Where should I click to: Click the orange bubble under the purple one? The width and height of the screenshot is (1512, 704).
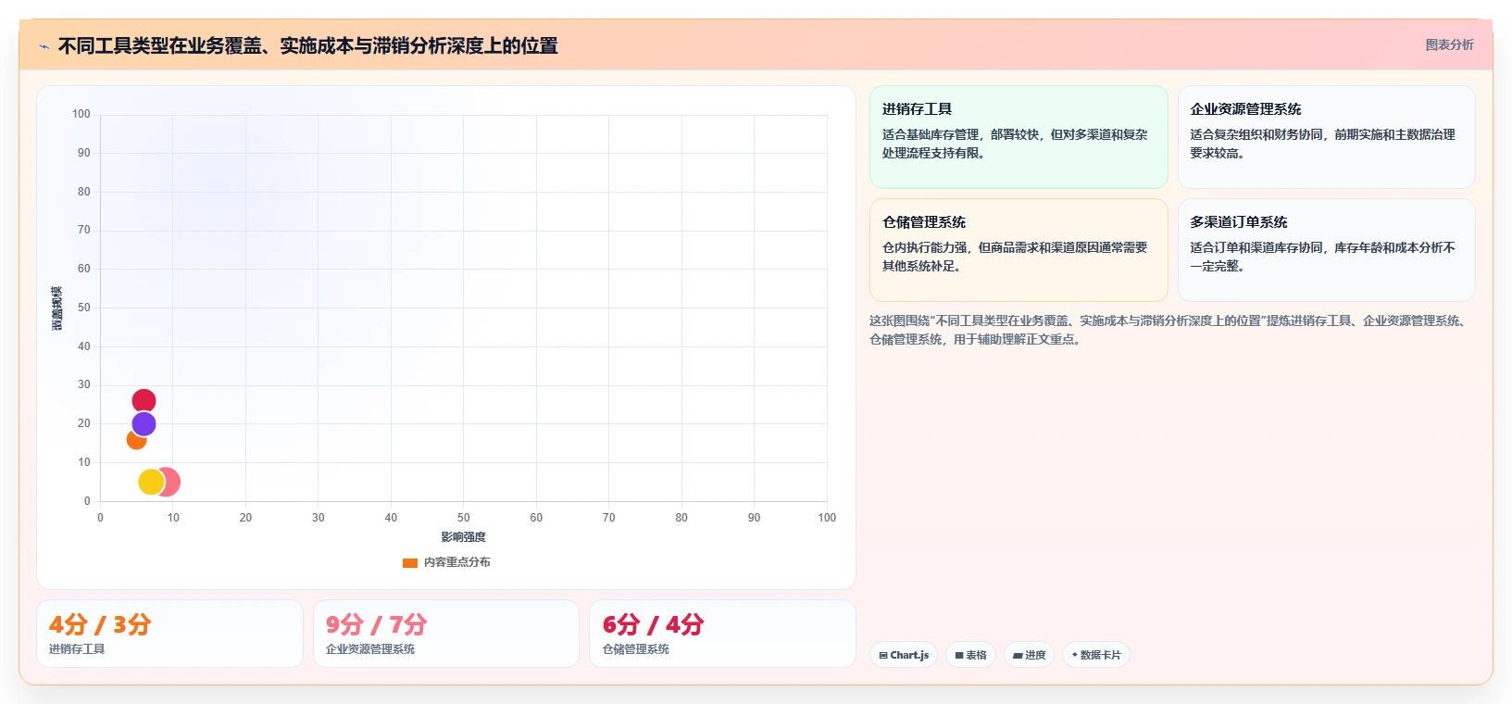point(135,441)
